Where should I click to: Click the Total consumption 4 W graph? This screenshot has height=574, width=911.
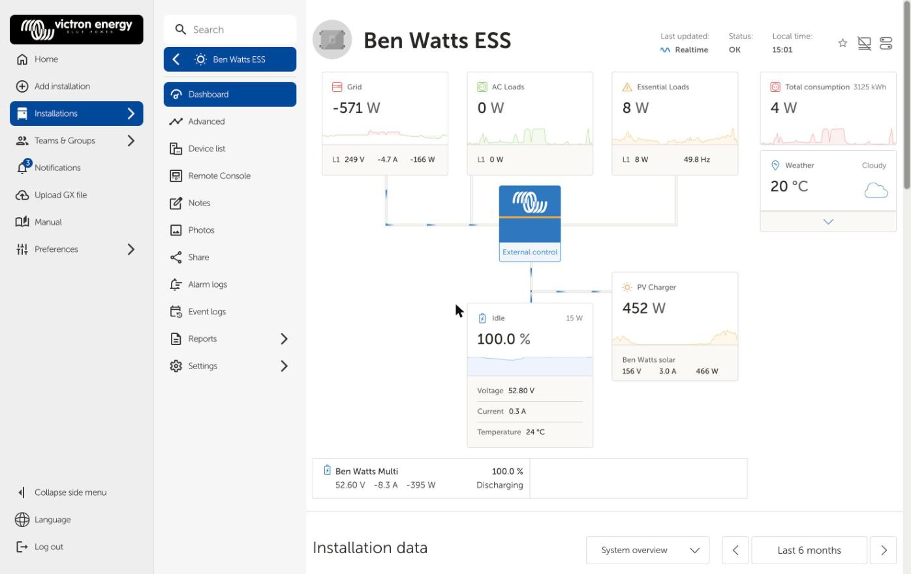coord(828,136)
